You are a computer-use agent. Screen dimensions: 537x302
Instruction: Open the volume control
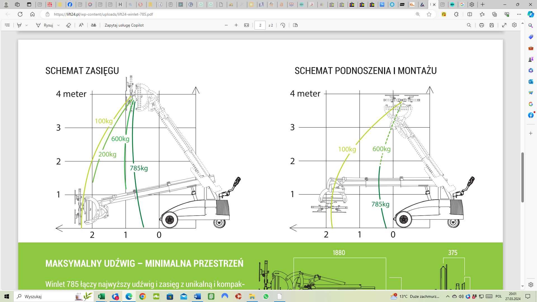point(461,296)
